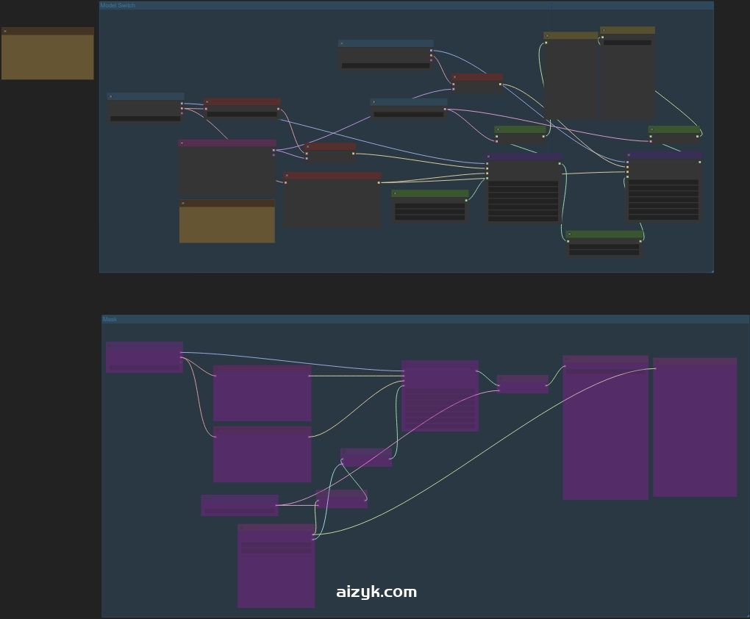This screenshot has height=619, width=750.
Task: Click the aizyk.com watermark link
Action: 376,592
